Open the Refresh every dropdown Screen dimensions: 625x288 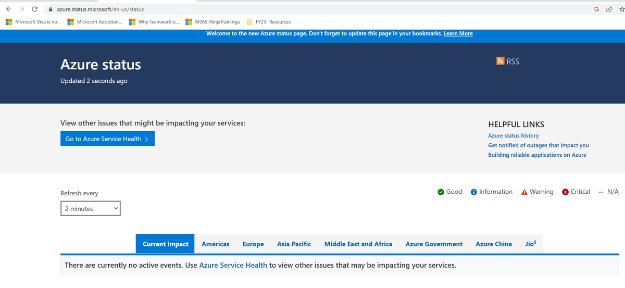pos(91,208)
